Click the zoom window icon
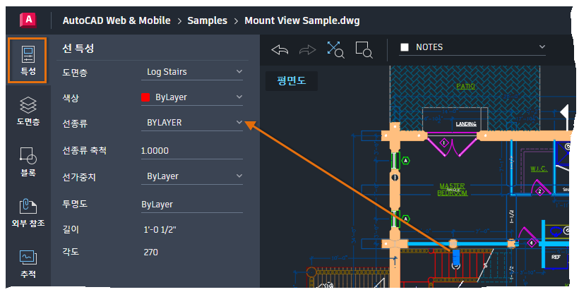The width and height of the screenshot is (579, 292). coord(364,49)
